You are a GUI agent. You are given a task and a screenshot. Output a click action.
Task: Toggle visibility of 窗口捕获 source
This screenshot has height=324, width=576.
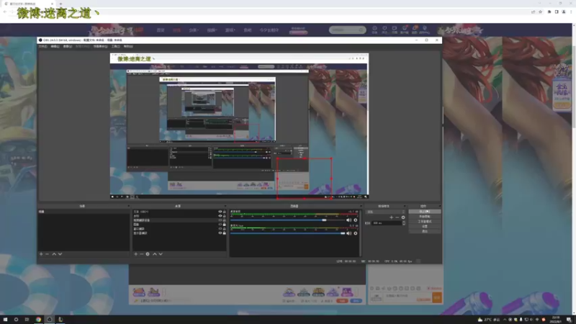coord(220,228)
